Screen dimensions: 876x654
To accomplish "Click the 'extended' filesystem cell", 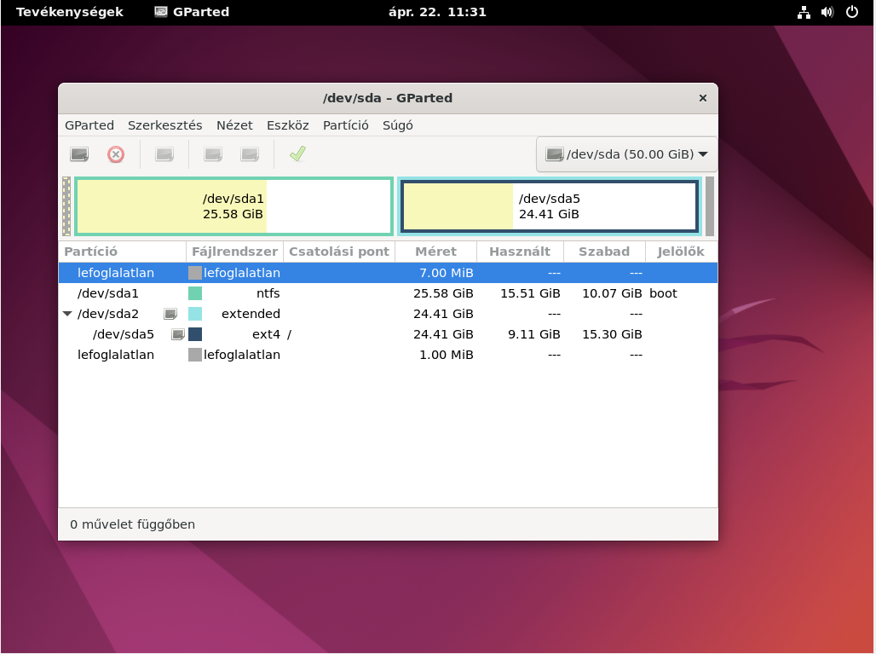I will (x=251, y=314).
